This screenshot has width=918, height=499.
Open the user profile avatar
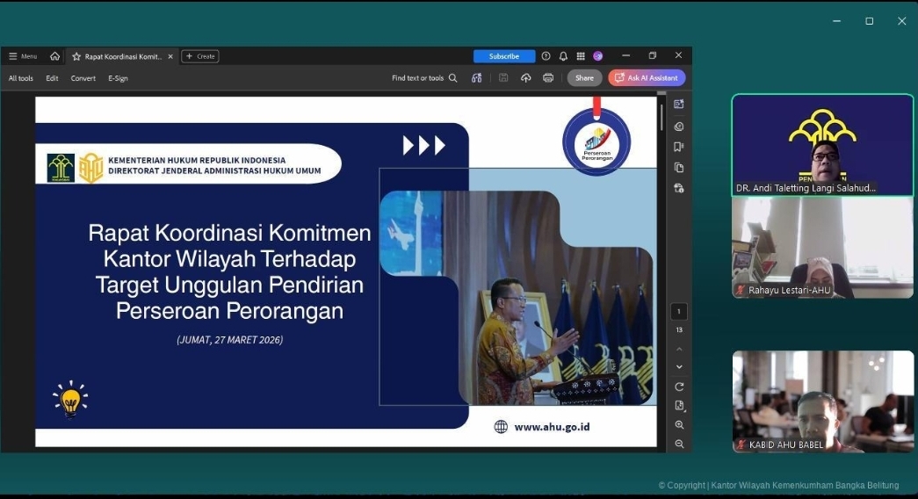pyautogui.click(x=597, y=56)
